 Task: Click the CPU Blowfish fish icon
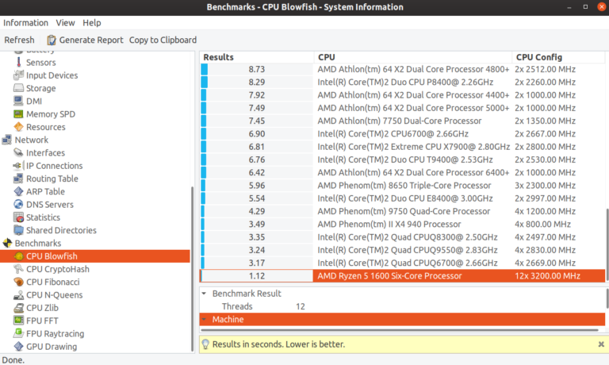point(18,256)
